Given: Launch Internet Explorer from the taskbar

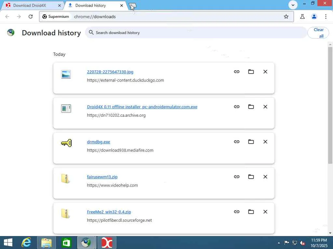Looking at the screenshot, I should point(26,243).
